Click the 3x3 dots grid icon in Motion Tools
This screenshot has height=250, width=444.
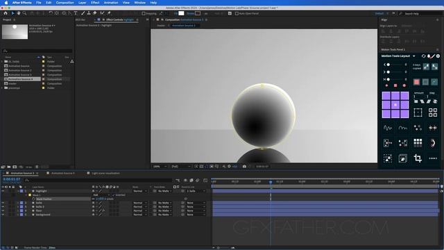click(418, 142)
